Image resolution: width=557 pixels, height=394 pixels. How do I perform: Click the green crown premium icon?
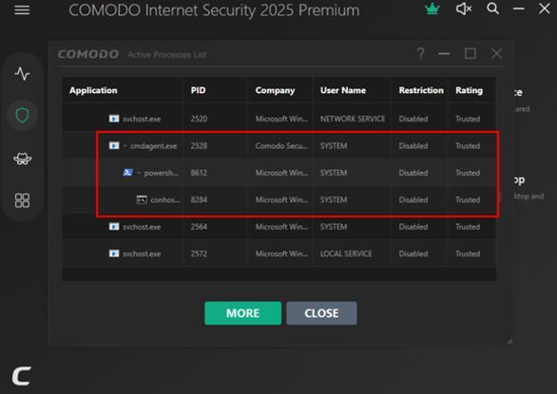click(432, 9)
